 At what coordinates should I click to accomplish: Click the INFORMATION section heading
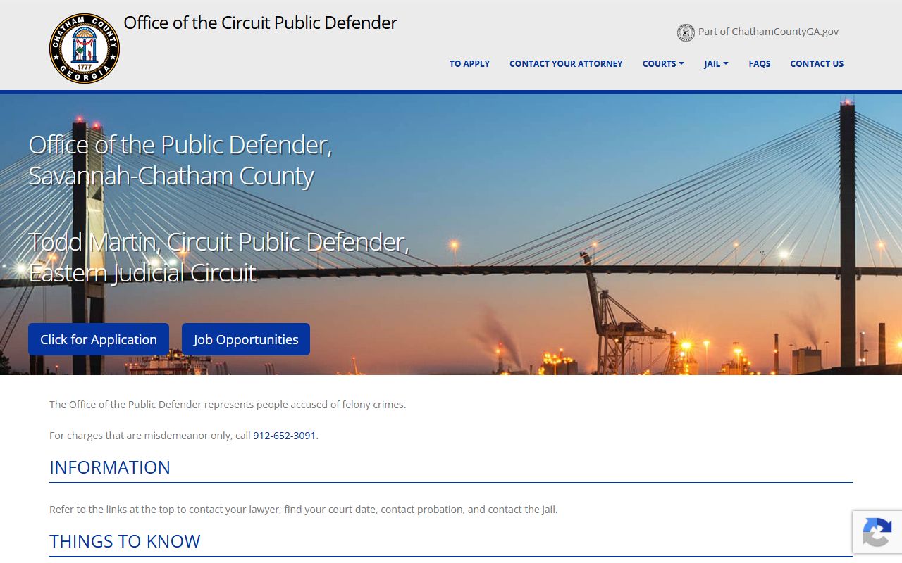(x=110, y=467)
